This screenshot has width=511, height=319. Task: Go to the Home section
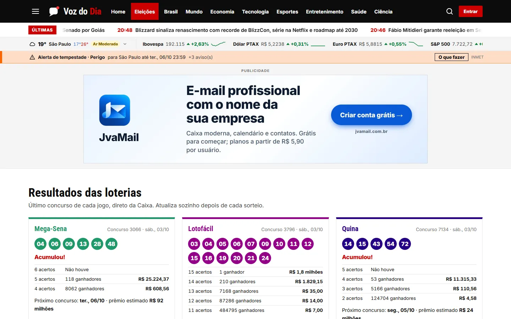pos(118,12)
